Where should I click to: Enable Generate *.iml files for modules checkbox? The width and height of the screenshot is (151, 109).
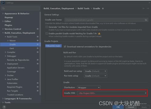click(47, 27)
